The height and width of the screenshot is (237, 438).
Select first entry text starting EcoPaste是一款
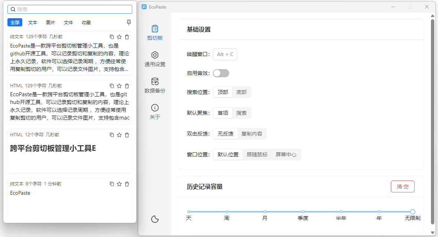pos(69,58)
